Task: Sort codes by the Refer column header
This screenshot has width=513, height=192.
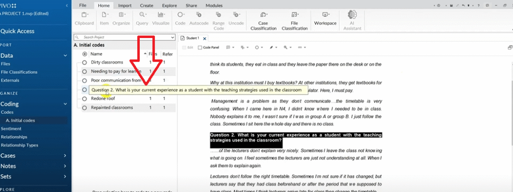Action: [167, 54]
